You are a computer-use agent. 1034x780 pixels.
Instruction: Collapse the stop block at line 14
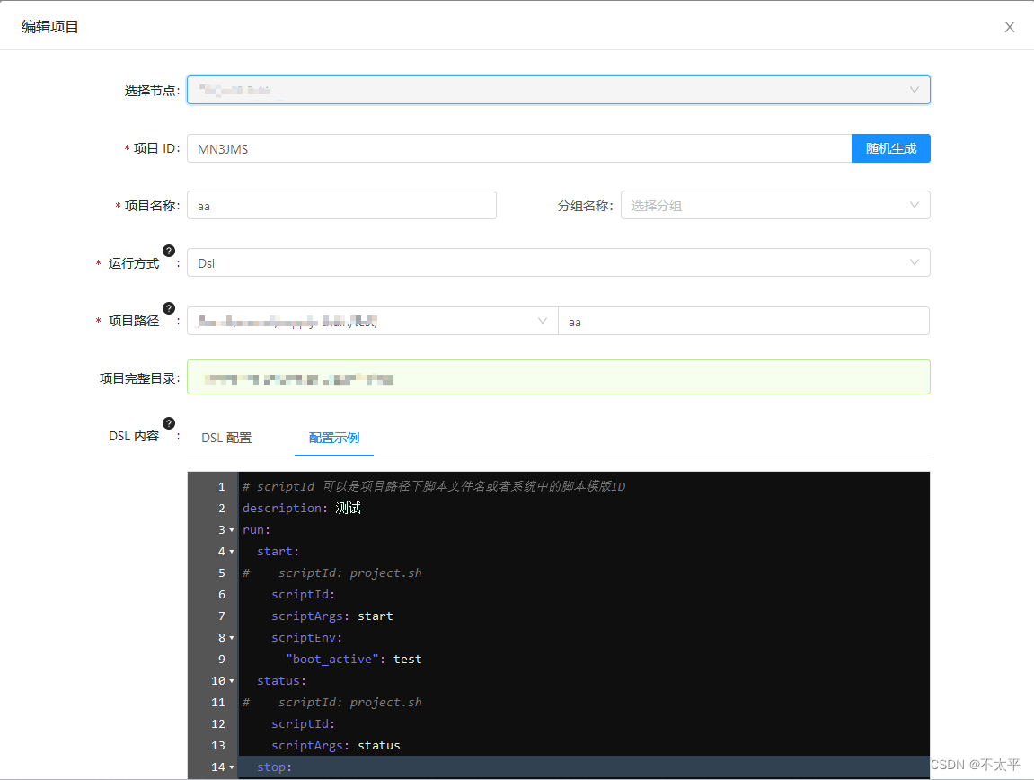tap(230, 767)
